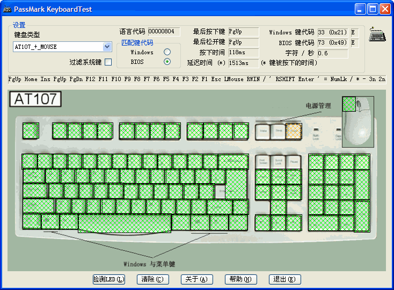Click the F9 key on the keyboard image
Screen dimensions: 394x290
[x=195, y=130]
